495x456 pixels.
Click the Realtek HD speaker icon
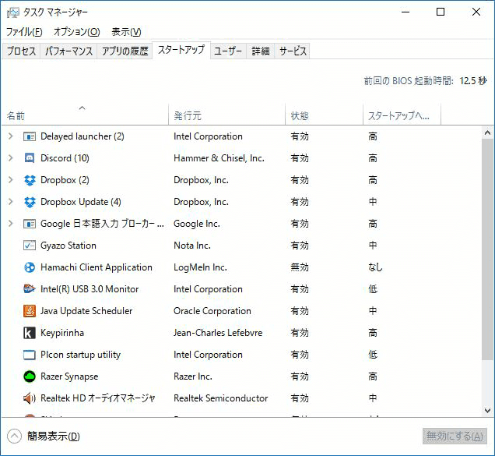[x=30, y=398]
